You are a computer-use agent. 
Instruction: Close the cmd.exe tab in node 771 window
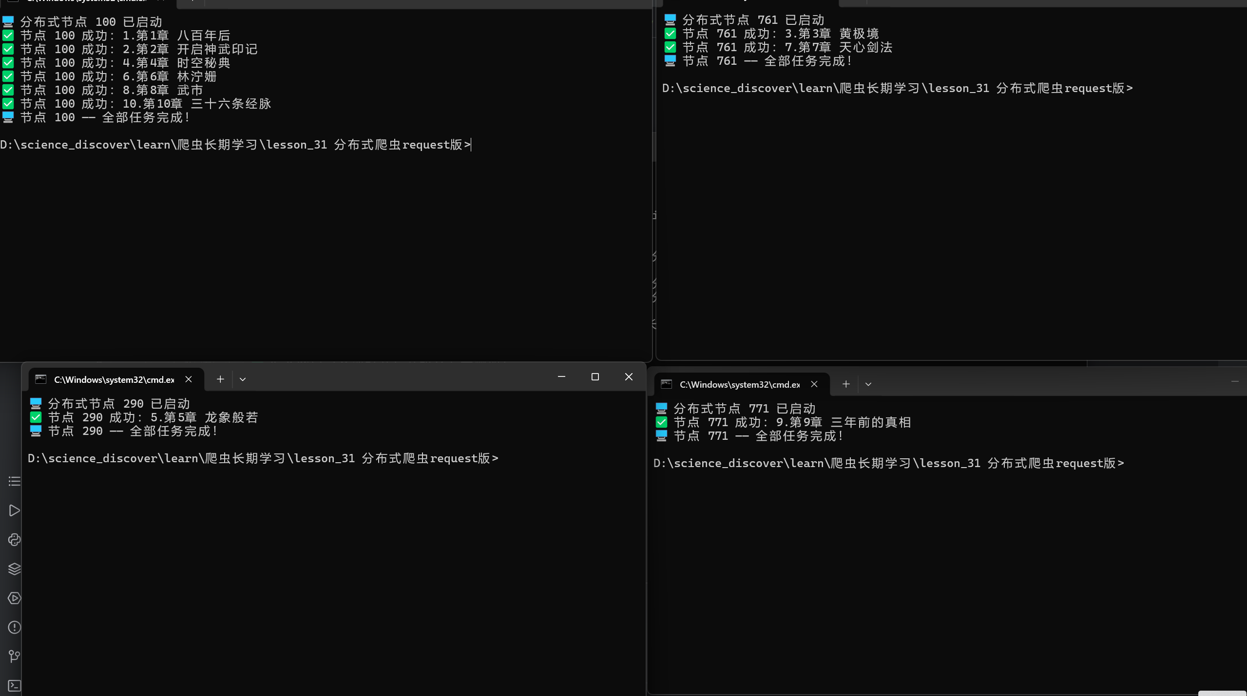pyautogui.click(x=814, y=384)
